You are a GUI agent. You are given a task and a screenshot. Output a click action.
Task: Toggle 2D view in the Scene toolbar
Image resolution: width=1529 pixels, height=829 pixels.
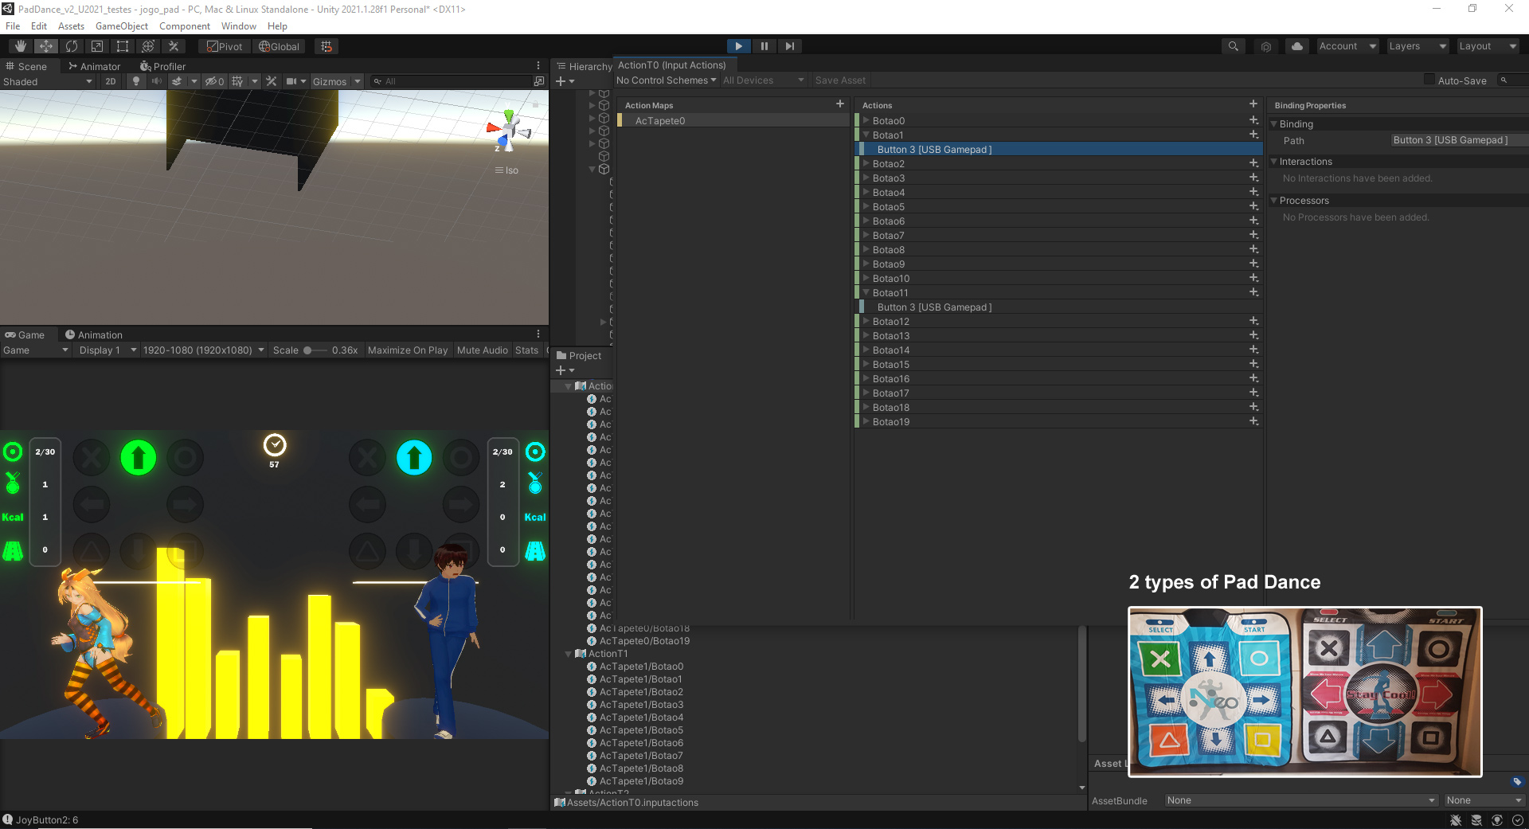tap(111, 80)
